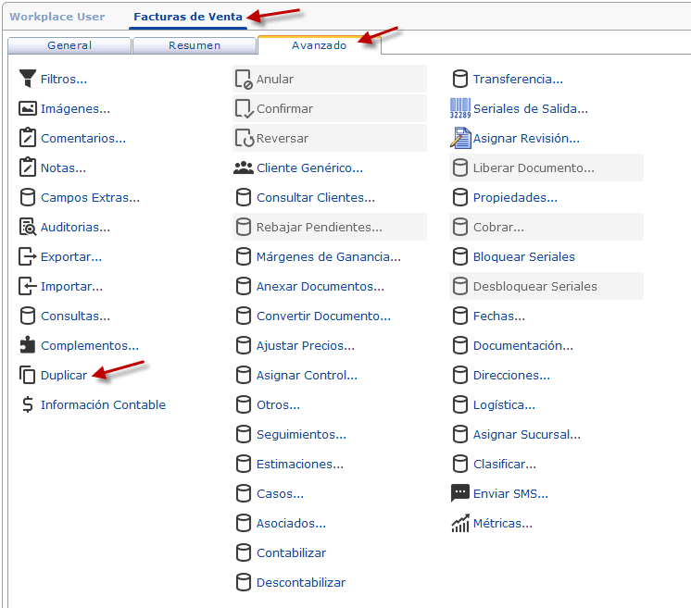Open Clasificar...

[505, 464]
